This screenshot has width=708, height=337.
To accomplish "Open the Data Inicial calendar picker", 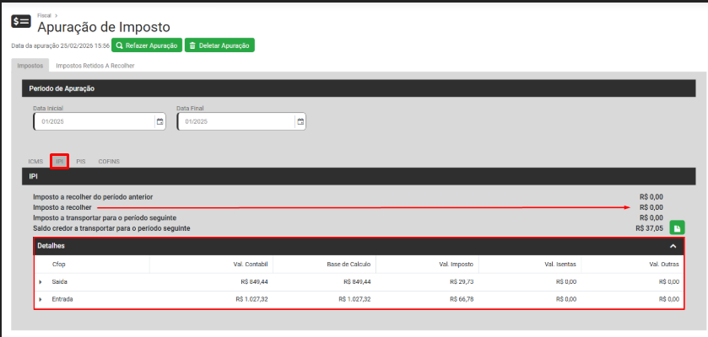I will (x=159, y=121).
